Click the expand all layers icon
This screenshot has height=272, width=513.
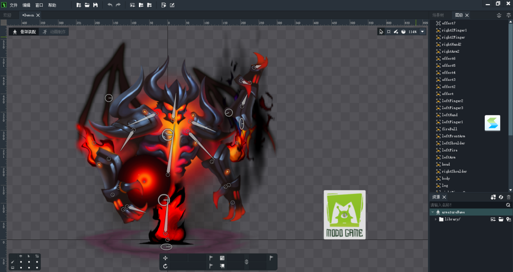(x=508, y=15)
